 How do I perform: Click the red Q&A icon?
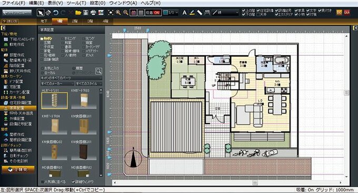tap(347, 12)
